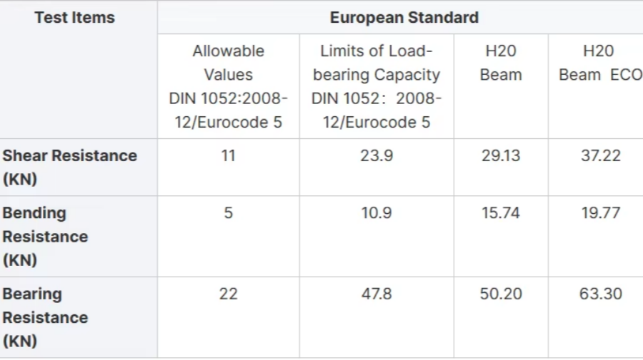Viewport: 643px width, 360px height.
Task: Select the "Bearing Resistance (KN)" row label
Action: [45, 317]
